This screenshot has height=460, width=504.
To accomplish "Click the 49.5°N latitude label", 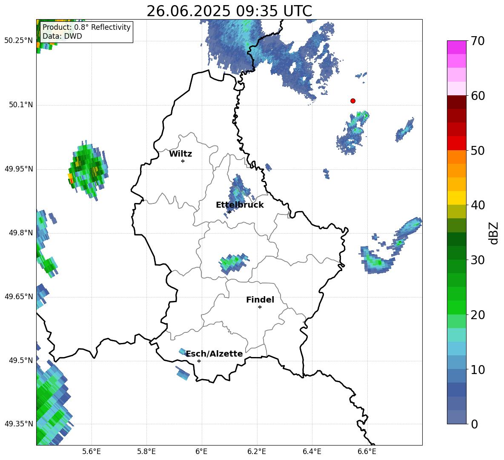I will point(21,360).
